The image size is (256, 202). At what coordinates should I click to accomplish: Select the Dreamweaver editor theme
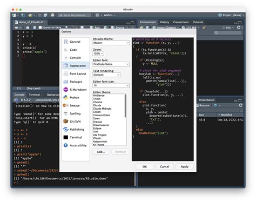point(108,125)
